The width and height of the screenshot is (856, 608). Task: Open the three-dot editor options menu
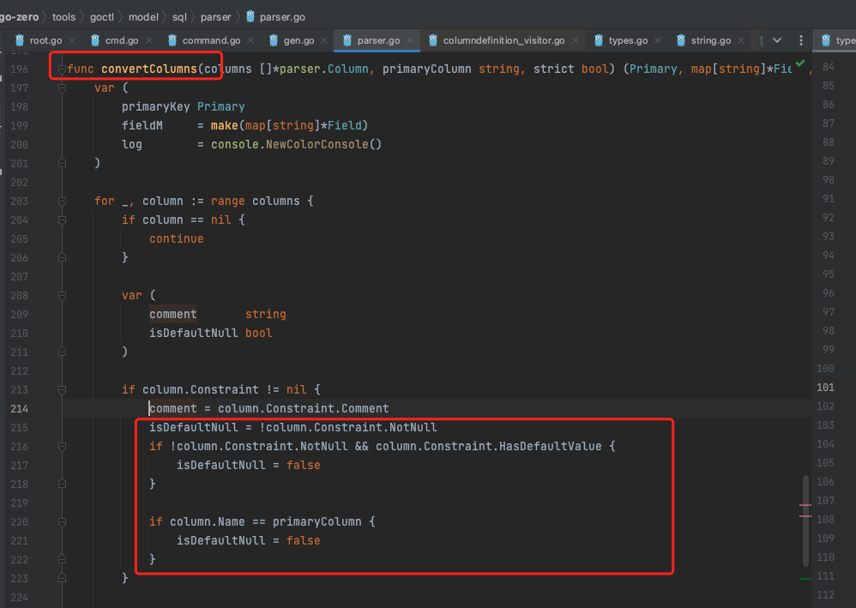[x=800, y=39]
